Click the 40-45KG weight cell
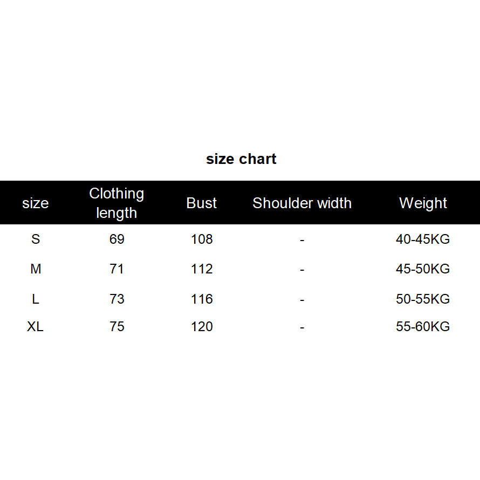The width and height of the screenshot is (480, 480). click(423, 239)
